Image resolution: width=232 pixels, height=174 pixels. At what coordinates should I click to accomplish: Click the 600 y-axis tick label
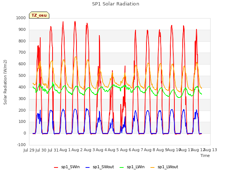click(x=22, y=64)
